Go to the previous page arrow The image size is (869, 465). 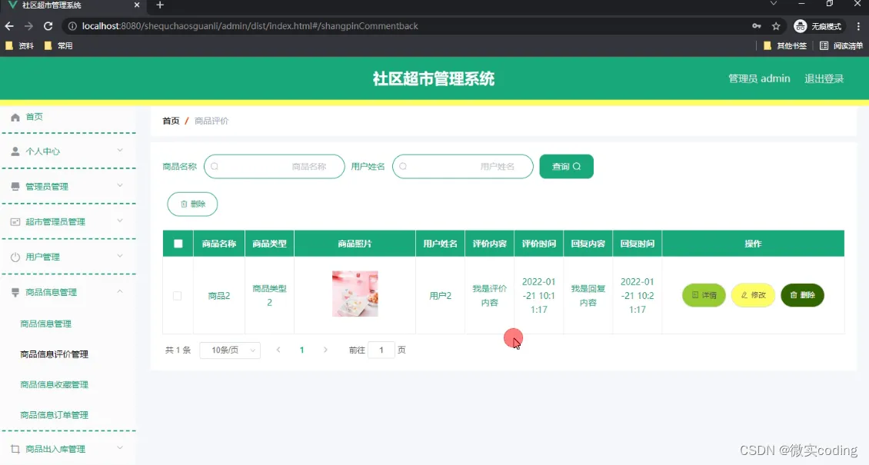point(278,350)
